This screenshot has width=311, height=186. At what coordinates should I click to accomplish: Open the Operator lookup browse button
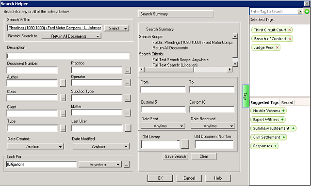pos(128,83)
